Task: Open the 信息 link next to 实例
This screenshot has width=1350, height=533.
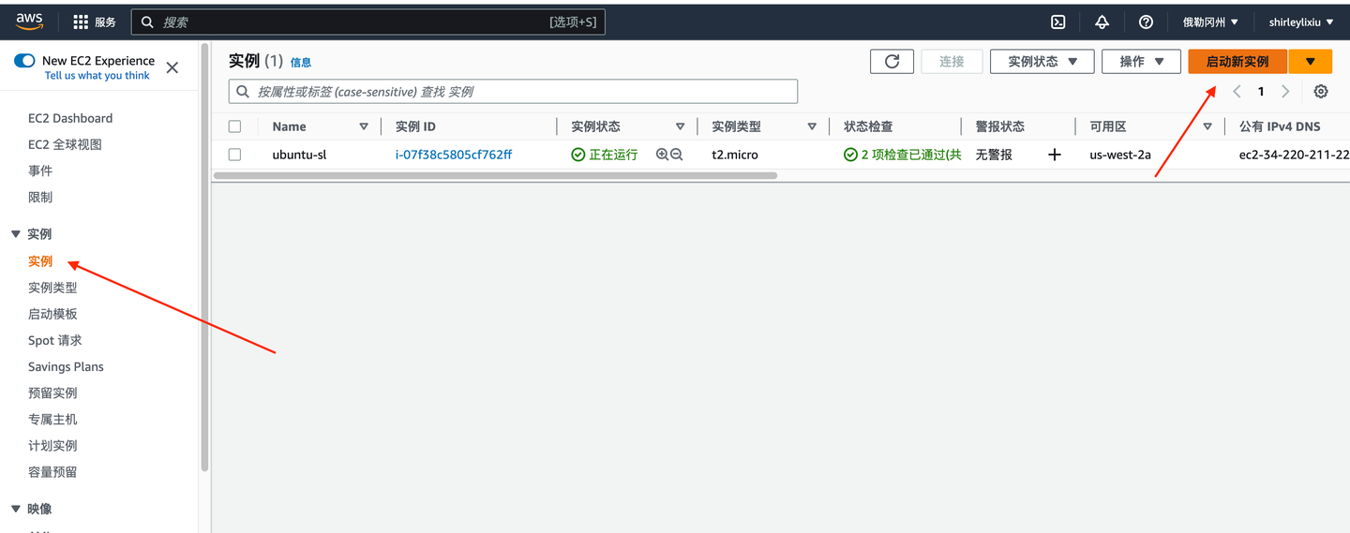Action: 301,63
